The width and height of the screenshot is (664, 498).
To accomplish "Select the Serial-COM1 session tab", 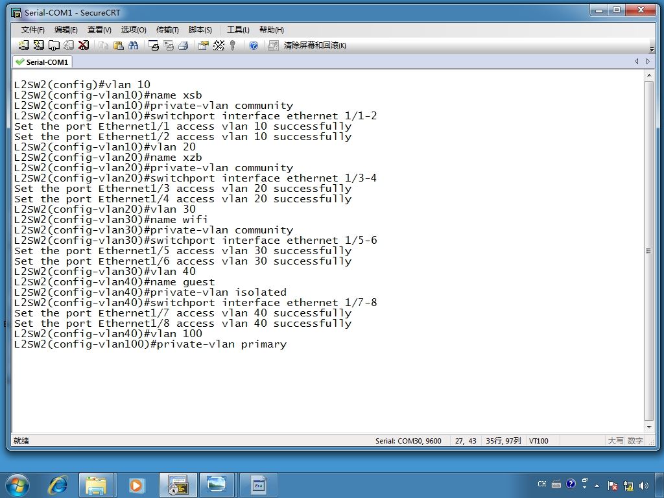I will click(42, 62).
